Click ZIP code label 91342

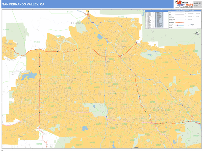(121, 16)
